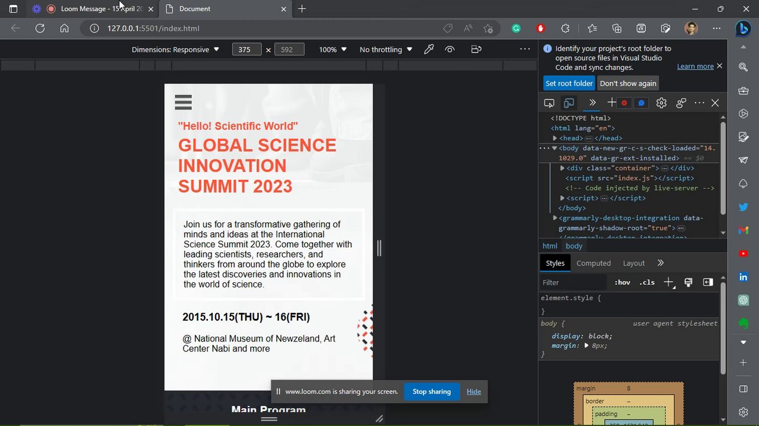Open a new browser tab
Viewport: 759px width, 426px height.
pyautogui.click(x=302, y=9)
